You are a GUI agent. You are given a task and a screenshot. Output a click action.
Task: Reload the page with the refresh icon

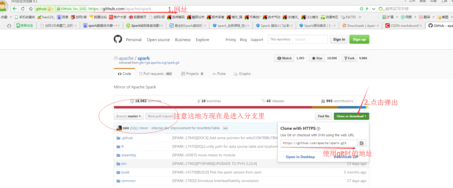click(23, 9)
